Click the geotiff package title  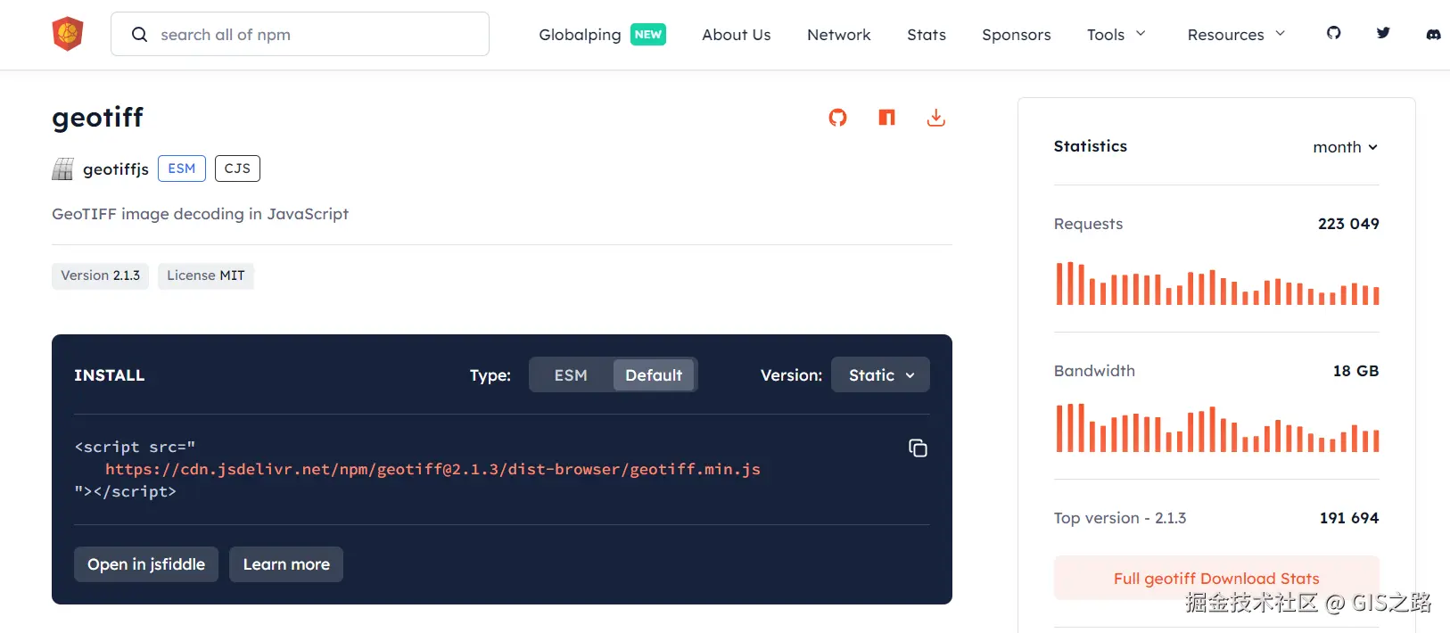point(98,118)
